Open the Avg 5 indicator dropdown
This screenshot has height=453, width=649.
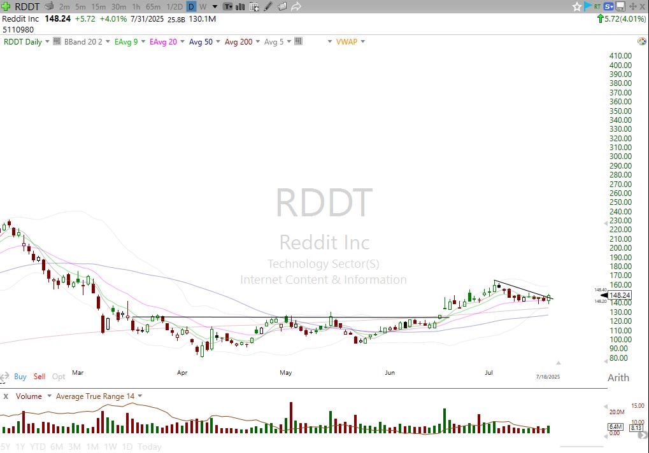tap(289, 41)
